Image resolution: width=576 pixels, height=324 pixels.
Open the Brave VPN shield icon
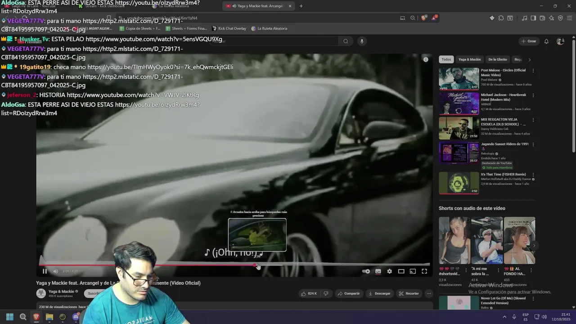coord(560,18)
